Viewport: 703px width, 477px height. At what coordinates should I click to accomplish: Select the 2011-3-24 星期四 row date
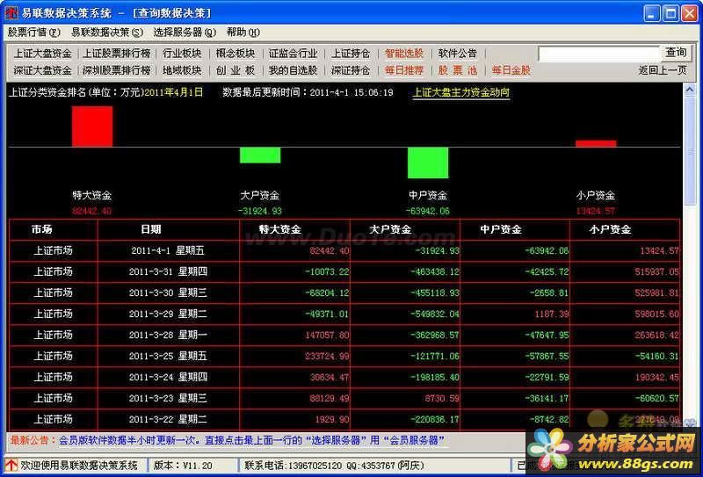[x=168, y=377]
